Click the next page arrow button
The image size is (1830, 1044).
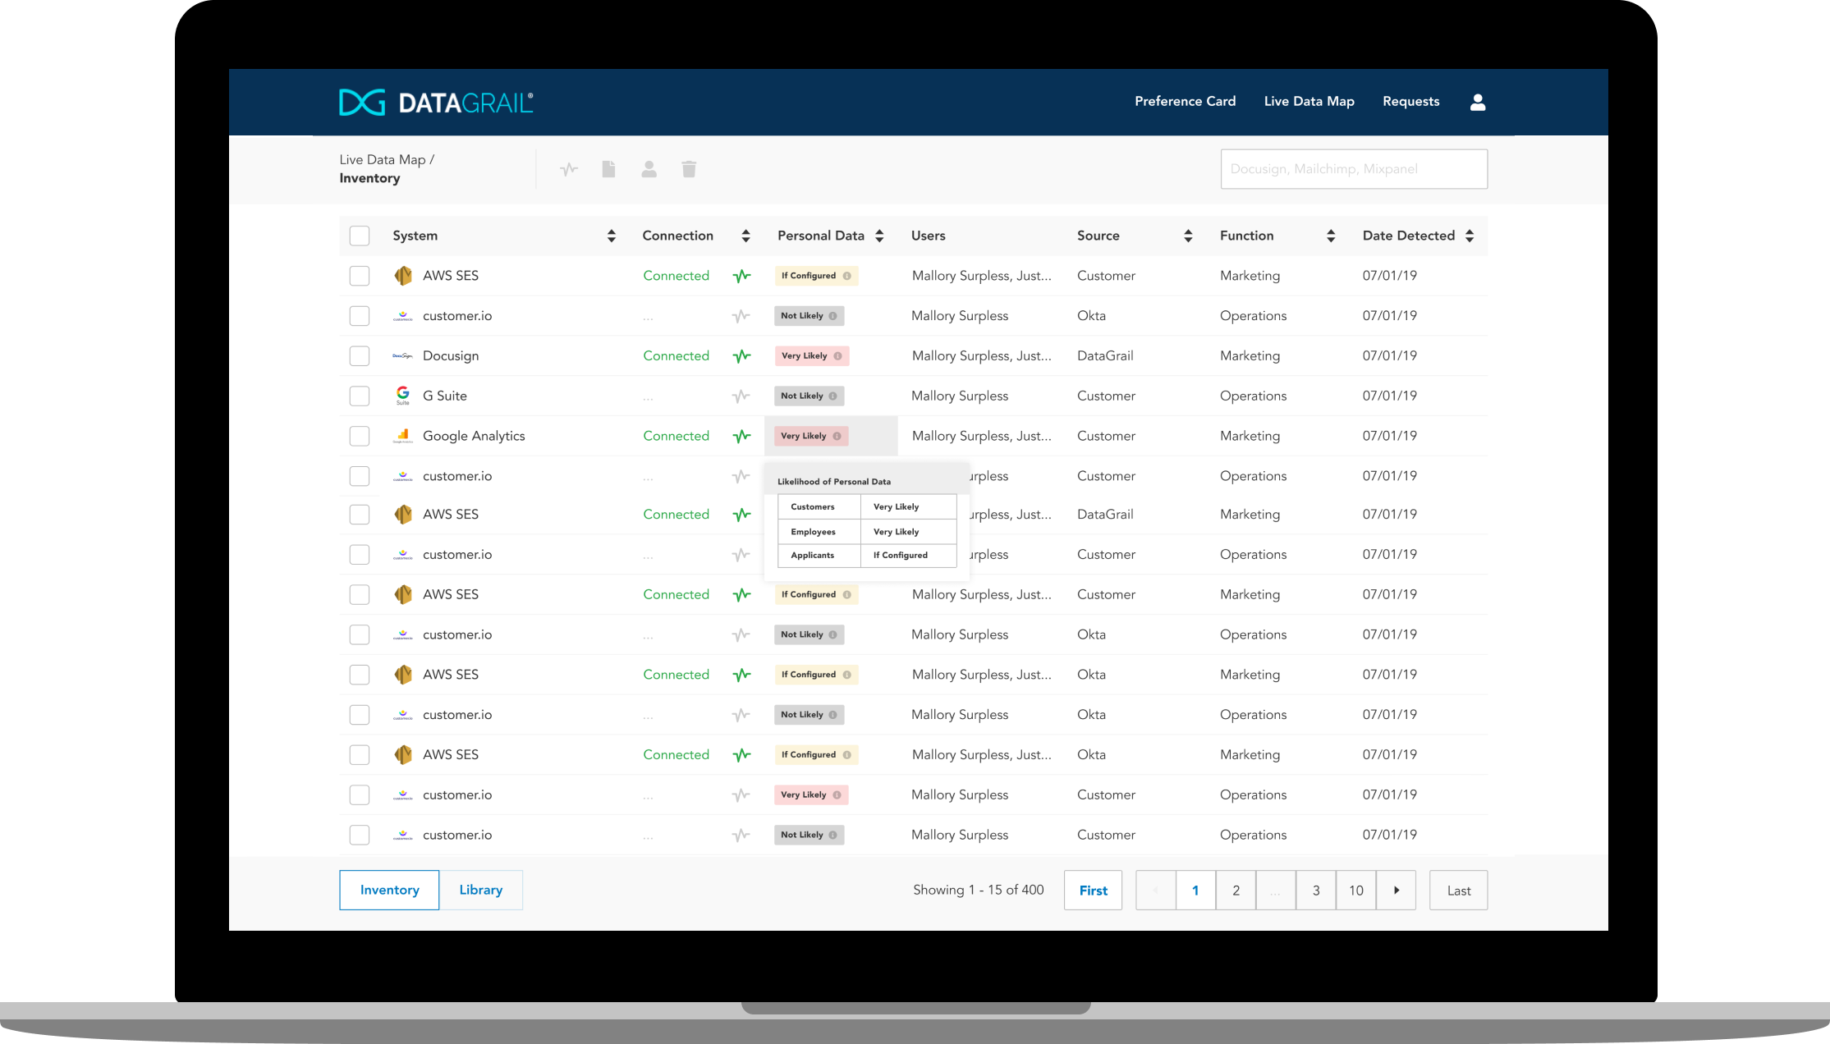pyautogui.click(x=1396, y=891)
